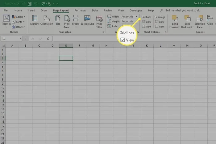
Task: Cancel the formula entry with X
Action: pos(33,39)
